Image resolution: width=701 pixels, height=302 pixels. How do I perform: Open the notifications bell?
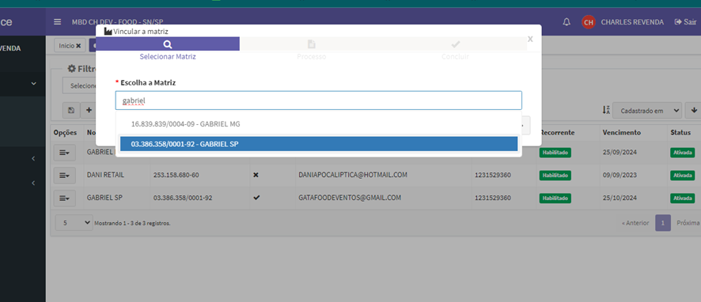[x=566, y=22]
